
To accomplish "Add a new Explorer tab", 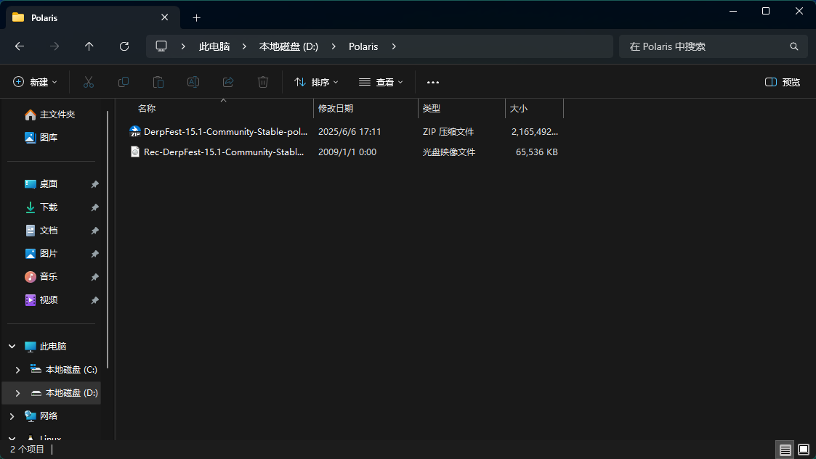I will point(196,17).
